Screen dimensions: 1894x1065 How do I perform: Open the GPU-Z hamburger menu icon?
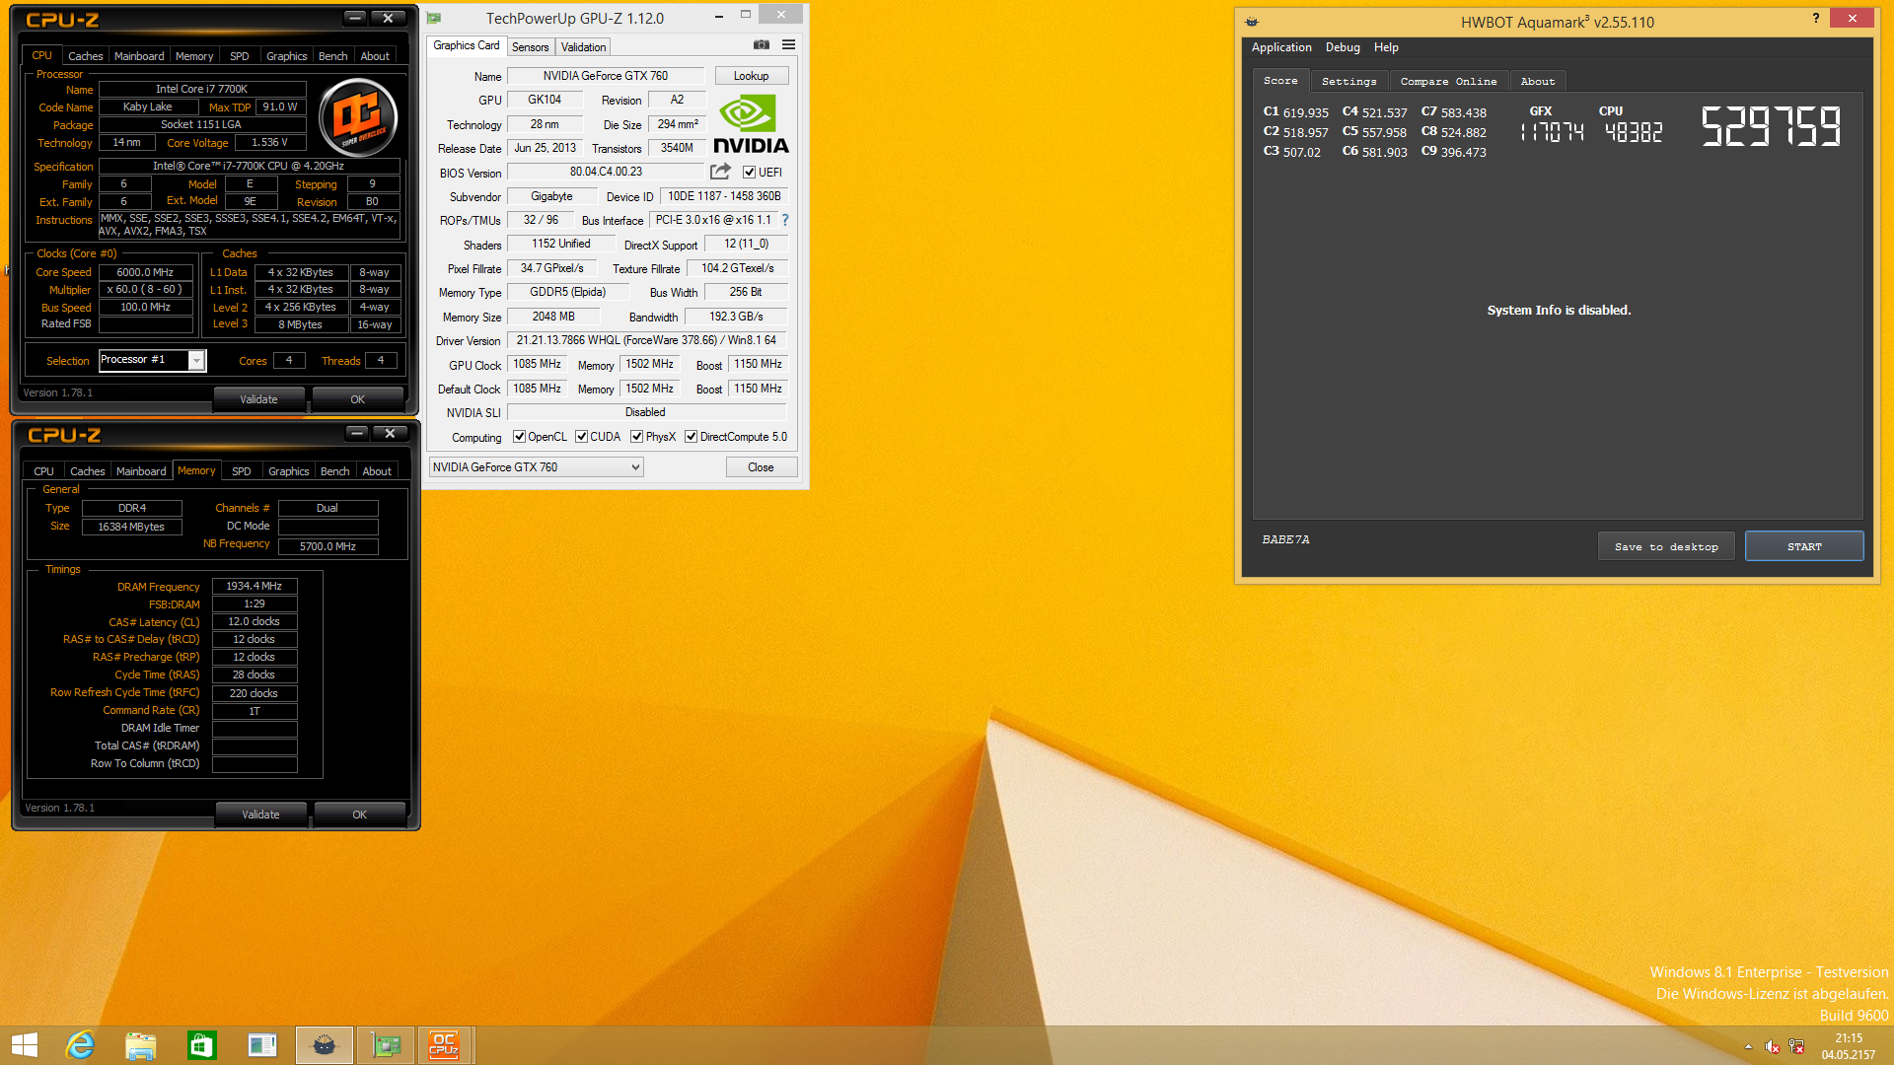pyautogui.click(x=788, y=44)
